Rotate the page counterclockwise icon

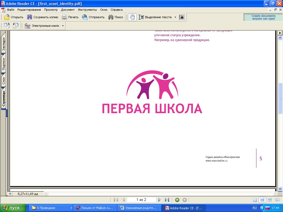[16, 26]
